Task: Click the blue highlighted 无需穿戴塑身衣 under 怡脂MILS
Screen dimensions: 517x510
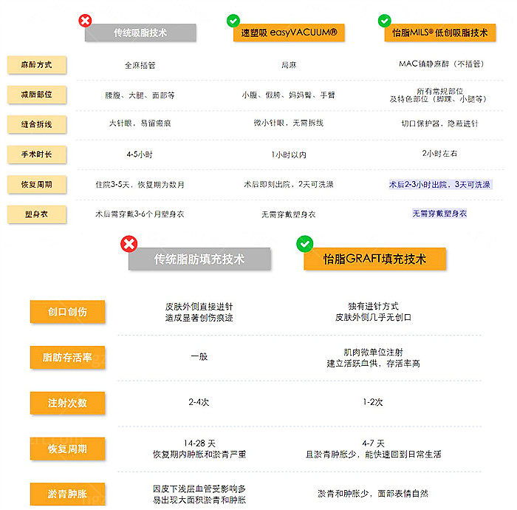Action: [440, 214]
